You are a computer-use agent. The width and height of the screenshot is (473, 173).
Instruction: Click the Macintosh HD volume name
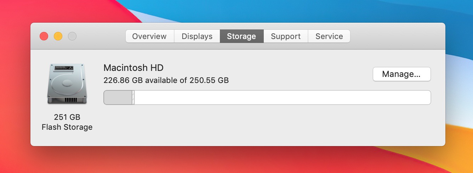point(133,68)
